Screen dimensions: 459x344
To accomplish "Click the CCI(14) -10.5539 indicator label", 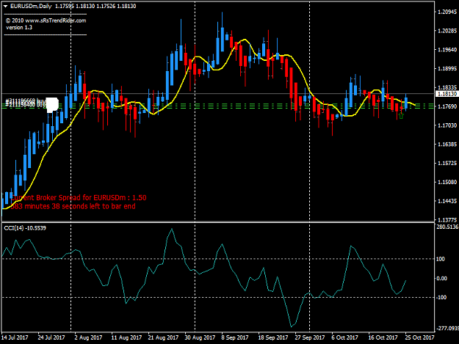I will (x=25, y=228).
